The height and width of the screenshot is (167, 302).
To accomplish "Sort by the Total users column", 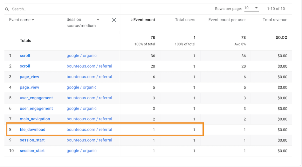I will point(185,20).
